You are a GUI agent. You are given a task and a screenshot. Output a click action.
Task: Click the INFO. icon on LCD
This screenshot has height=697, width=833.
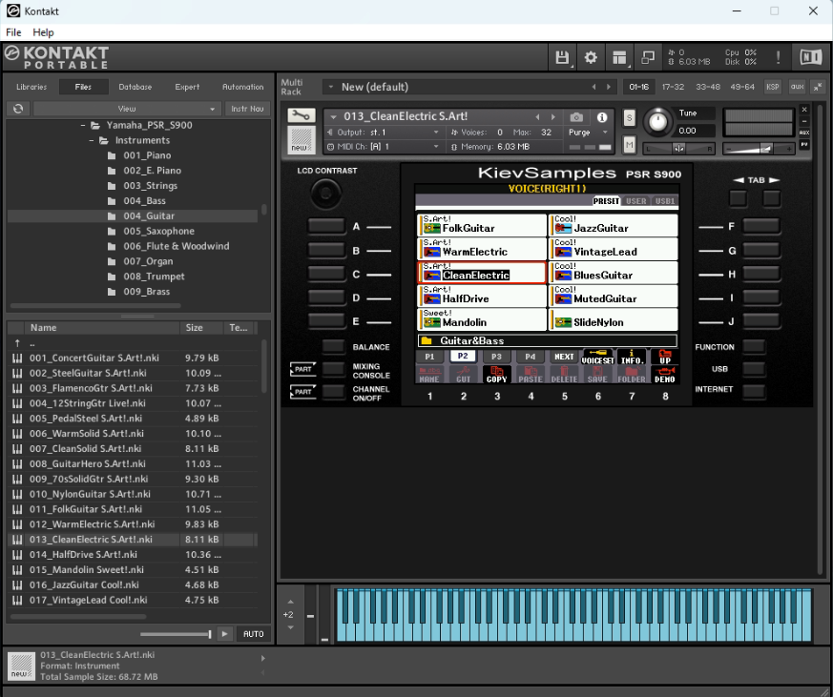pyautogui.click(x=632, y=357)
